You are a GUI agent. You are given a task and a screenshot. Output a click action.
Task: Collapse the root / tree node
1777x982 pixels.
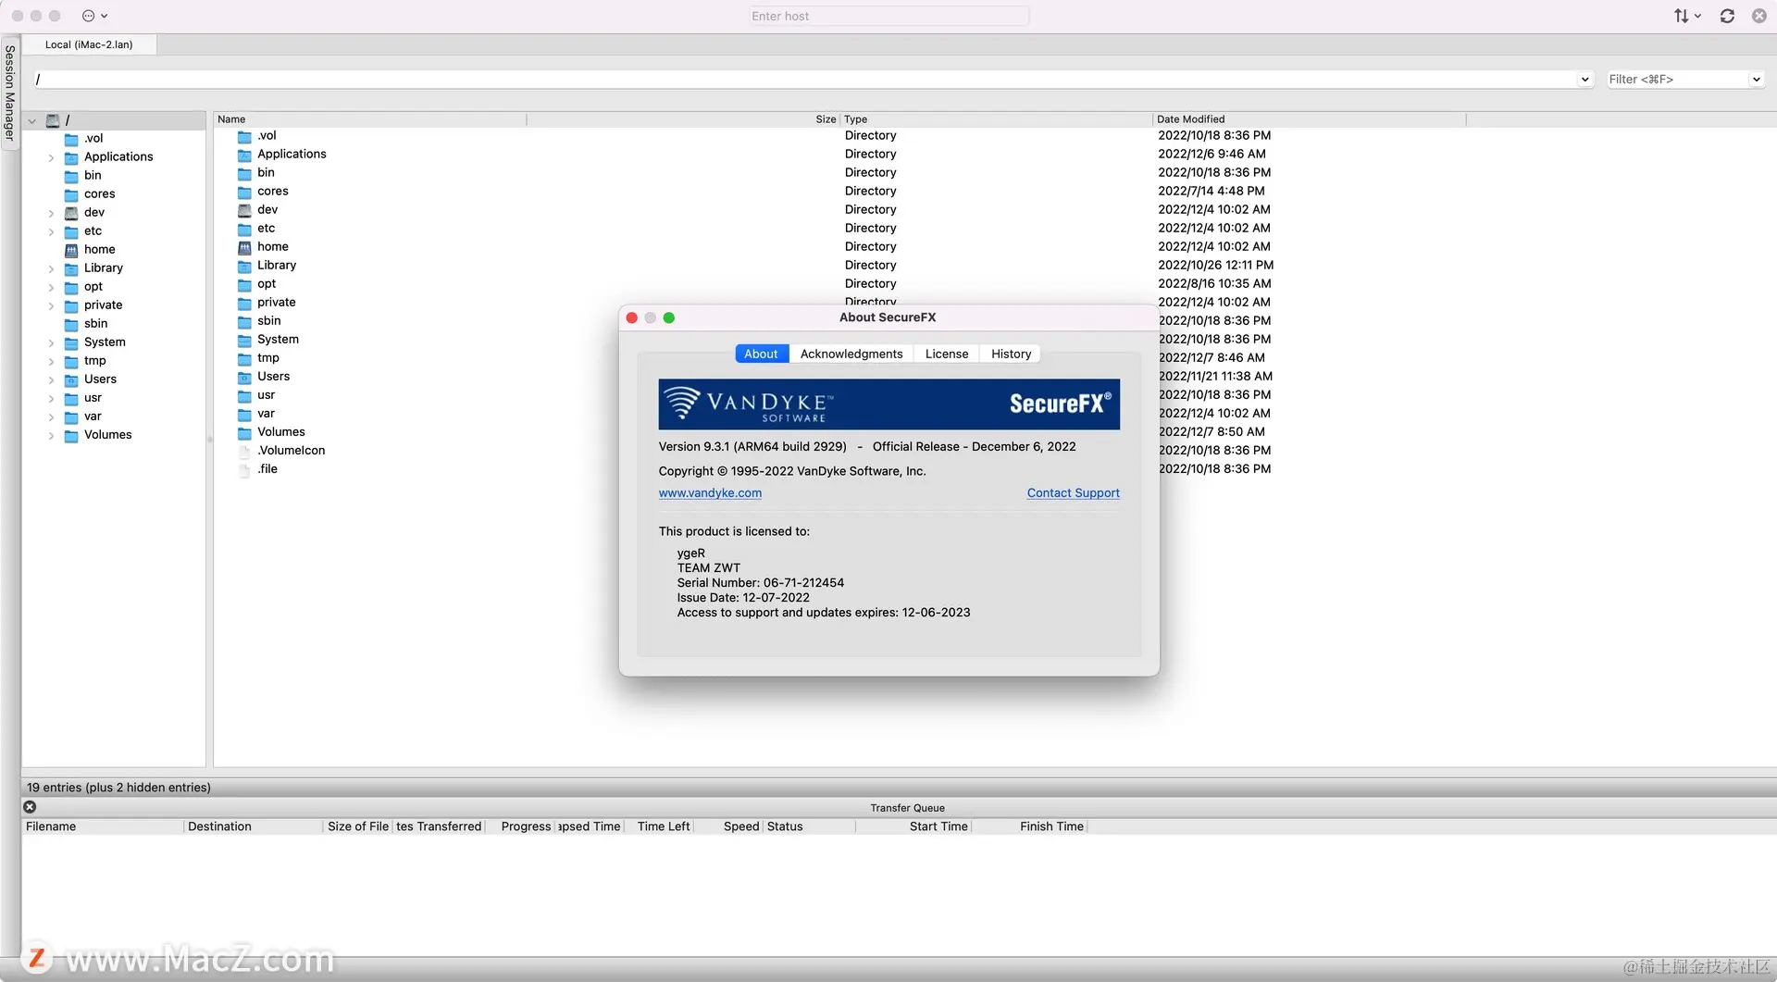(x=32, y=120)
